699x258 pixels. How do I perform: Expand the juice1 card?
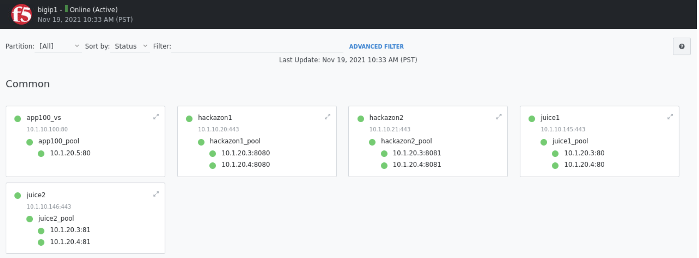point(670,117)
